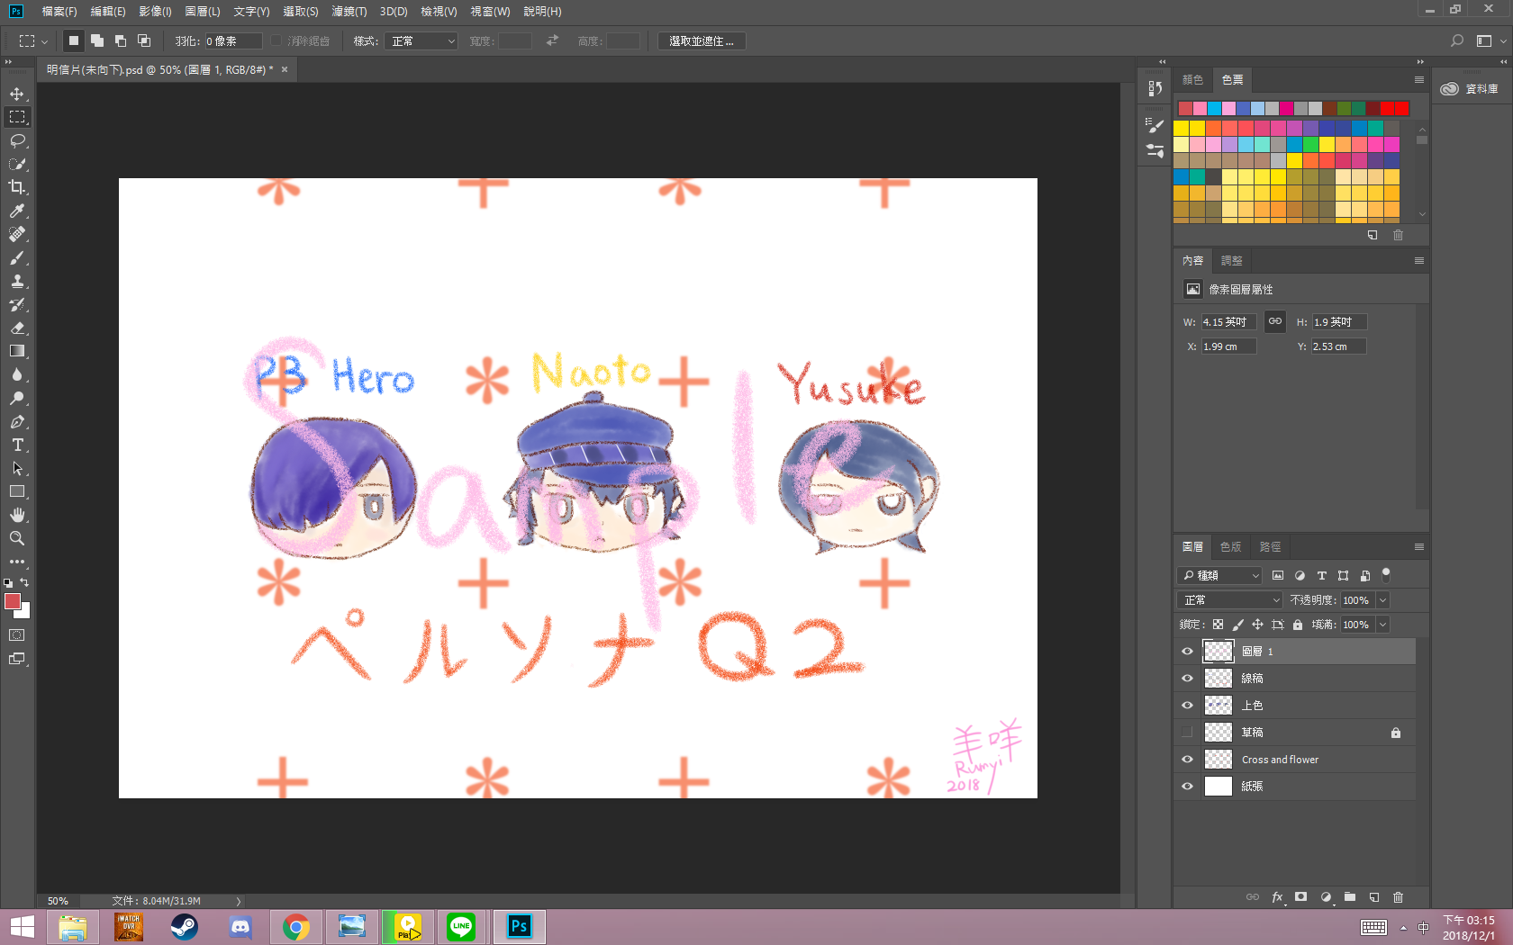
Task: Hide the 紙張 layer
Action: click(1187, 787)
